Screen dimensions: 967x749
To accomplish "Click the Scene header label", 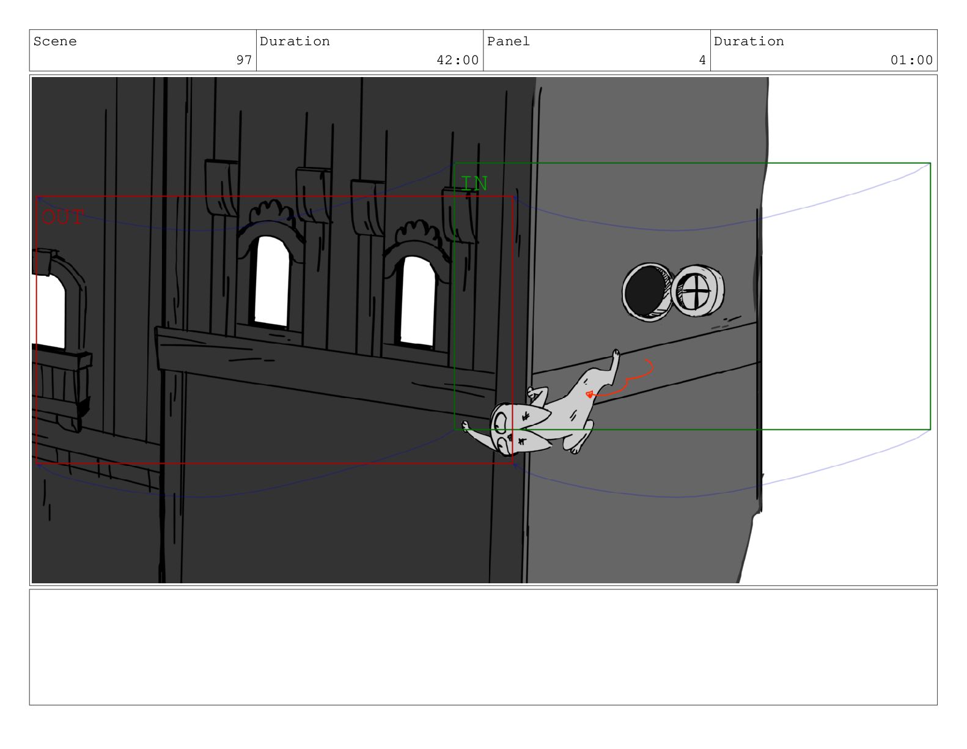I will point(55,42).
